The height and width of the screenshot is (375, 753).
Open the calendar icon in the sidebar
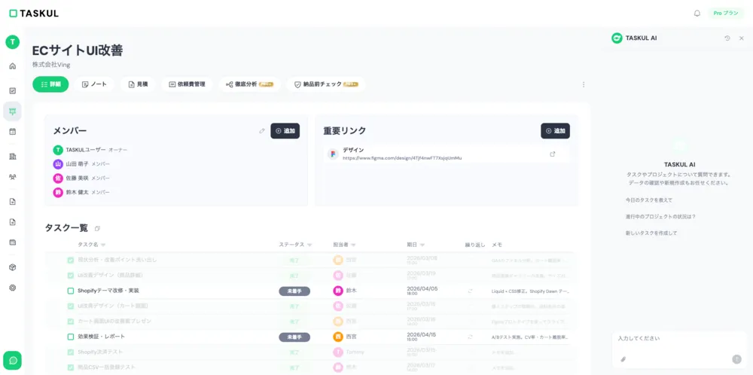pyautogui.click(x=12, y=131)
